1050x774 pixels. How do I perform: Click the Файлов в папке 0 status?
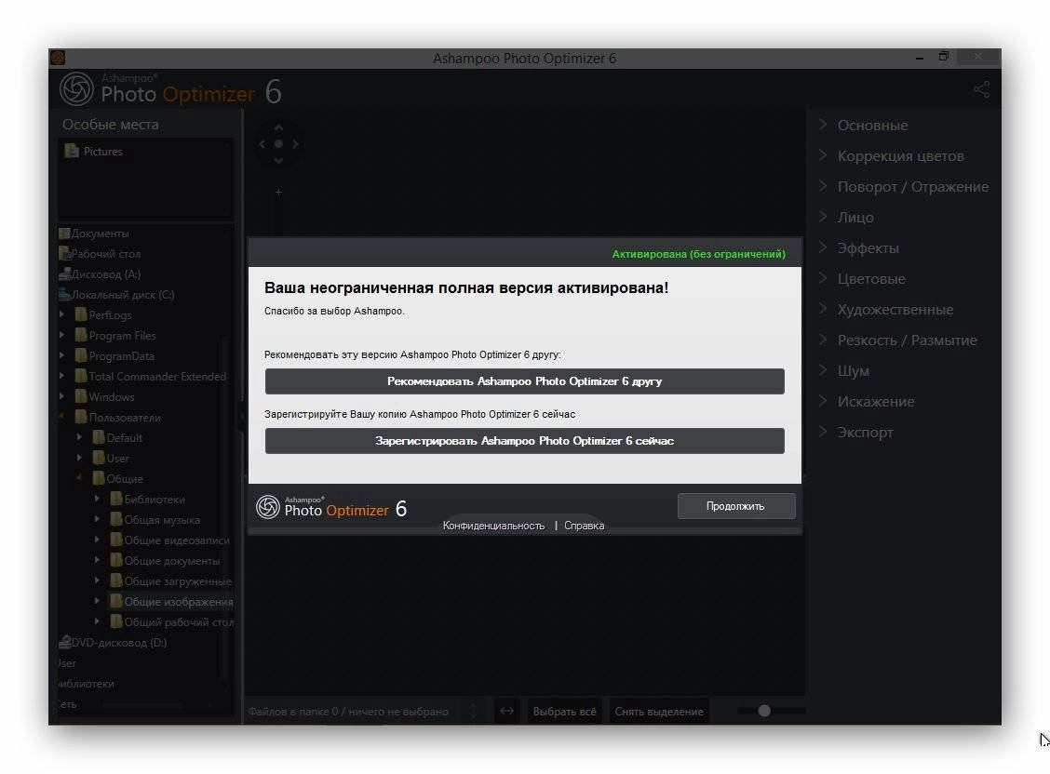click(347, 712)
